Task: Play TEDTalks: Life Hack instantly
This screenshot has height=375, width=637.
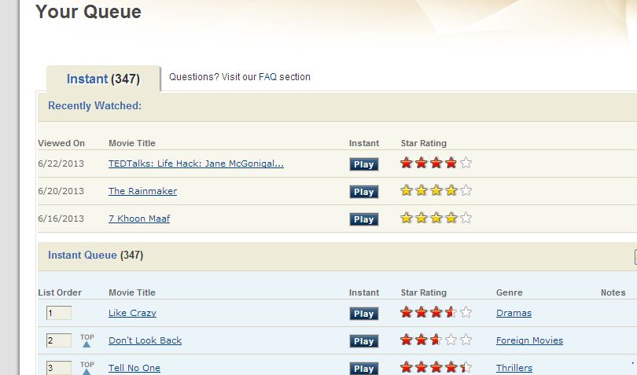Action: point(364,164)
